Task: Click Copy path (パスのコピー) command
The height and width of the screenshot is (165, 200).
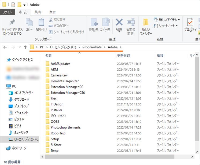Action: [x=59, y=26]
